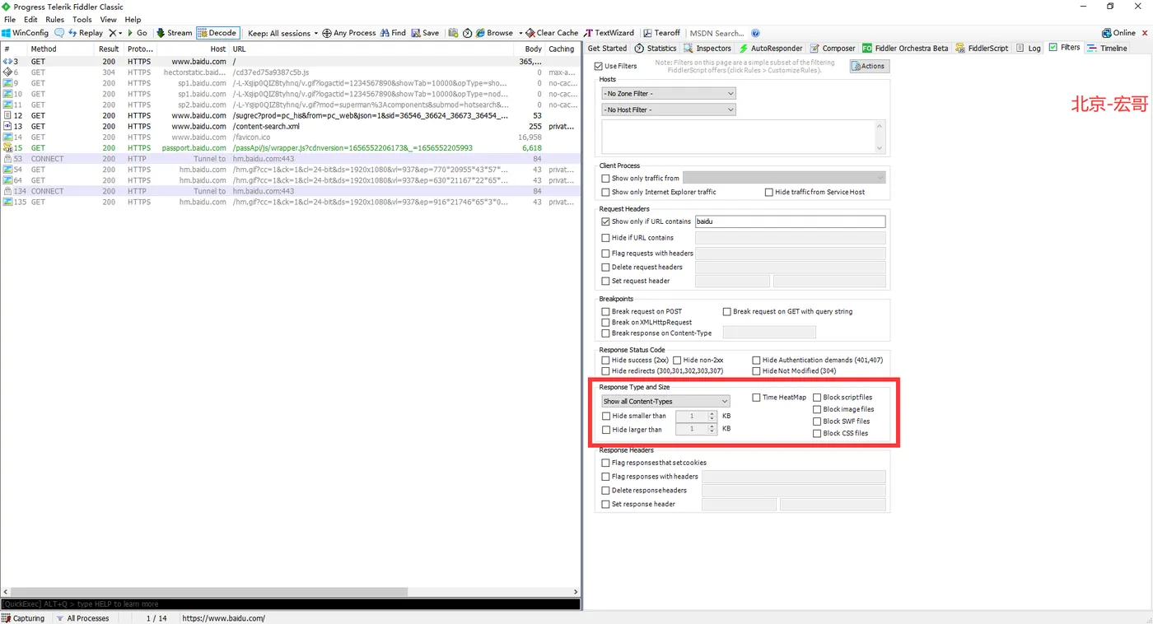The image size is (1153, 624).
Task: Click the camera screenshot icon
Action: coord(453,33)
